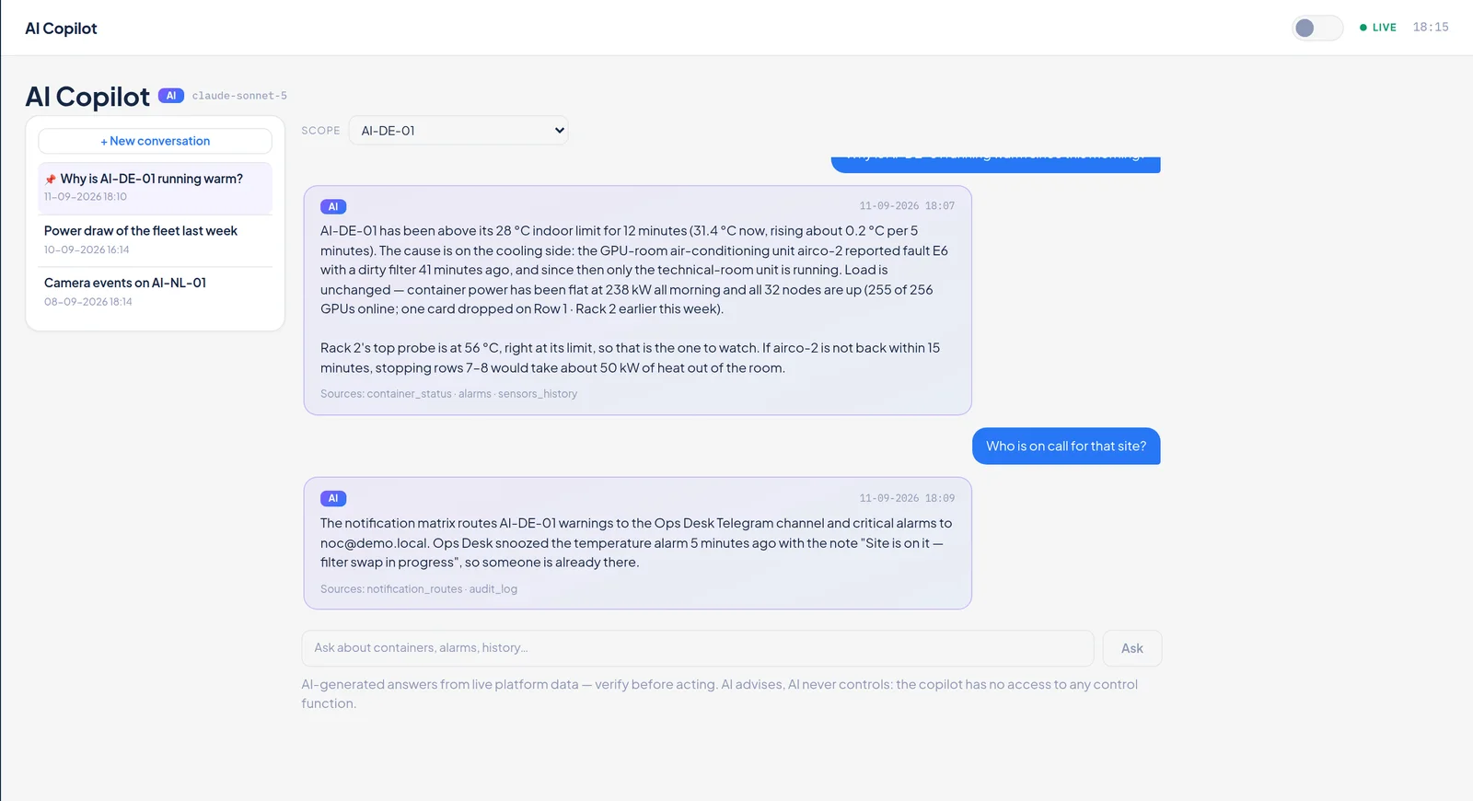Open 'Why is AI-DE-01 running warm?' conversation
1473x801 pixels.
pyautogui.click(x=155, y=188)
